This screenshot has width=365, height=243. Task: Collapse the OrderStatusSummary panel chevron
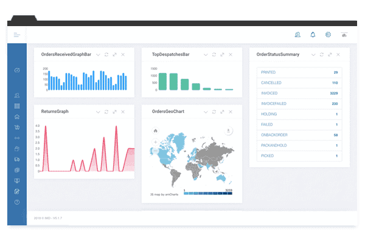point(313,55)
